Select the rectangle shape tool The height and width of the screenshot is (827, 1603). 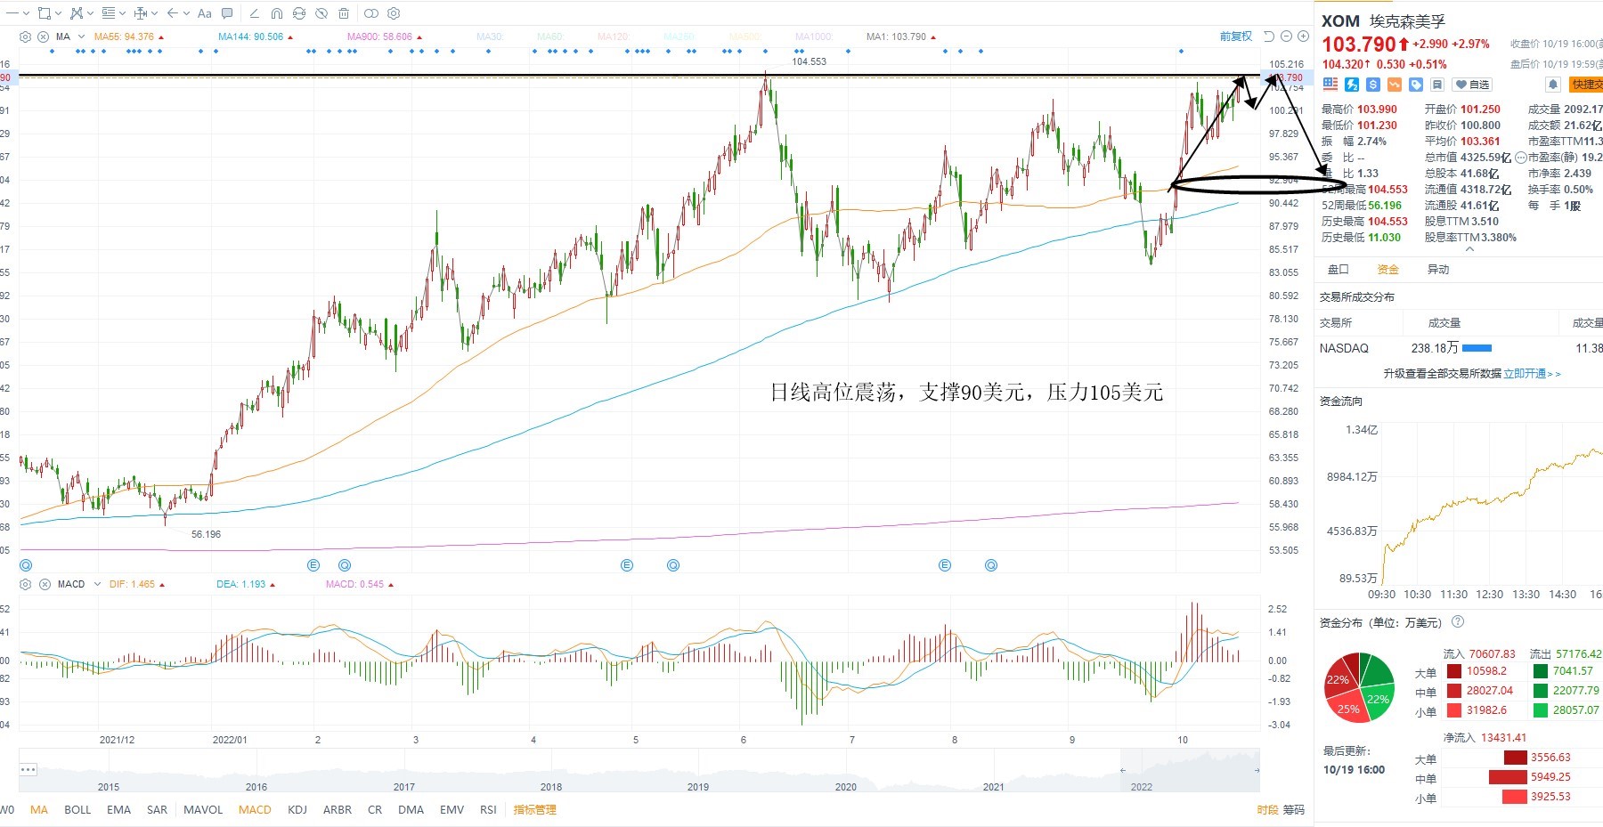click(x=45, y=13)
